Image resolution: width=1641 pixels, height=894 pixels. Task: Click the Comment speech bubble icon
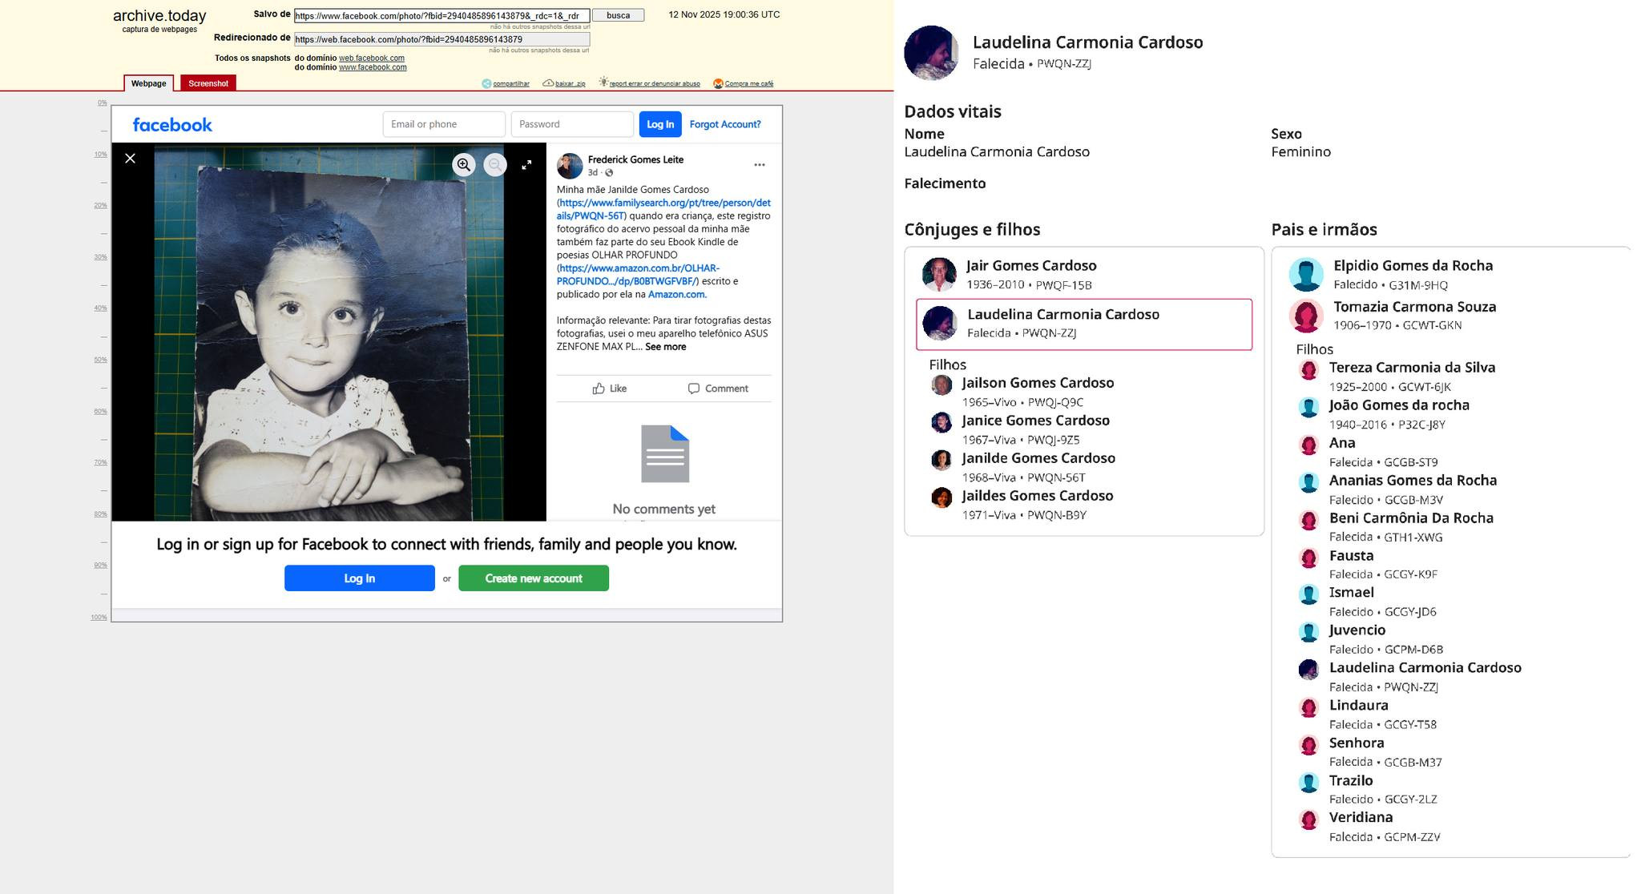[x=694, y=389]
